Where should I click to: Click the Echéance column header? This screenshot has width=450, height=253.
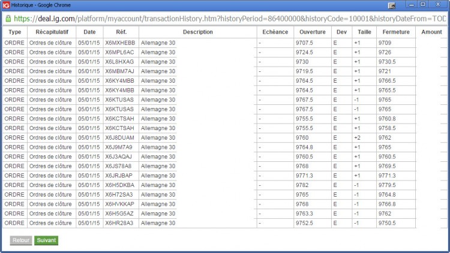point(275,32)
